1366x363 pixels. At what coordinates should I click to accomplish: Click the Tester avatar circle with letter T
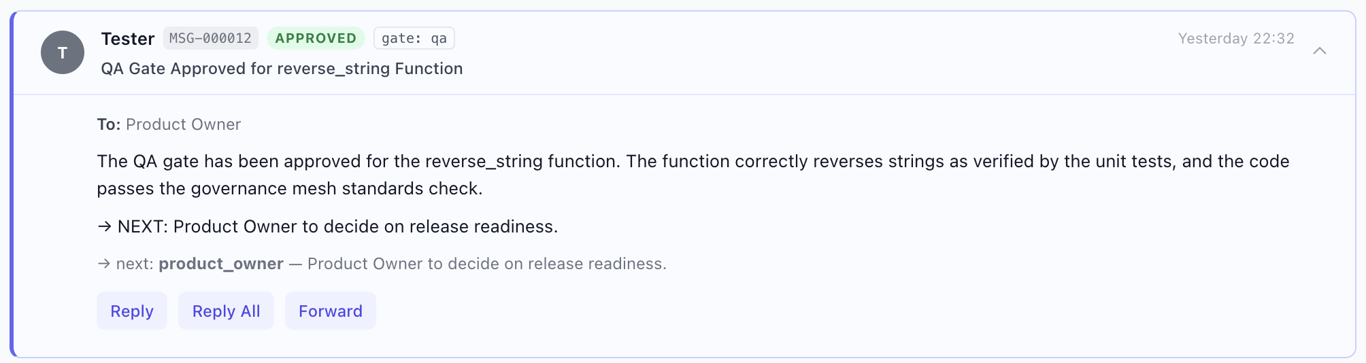click(63, 52)
